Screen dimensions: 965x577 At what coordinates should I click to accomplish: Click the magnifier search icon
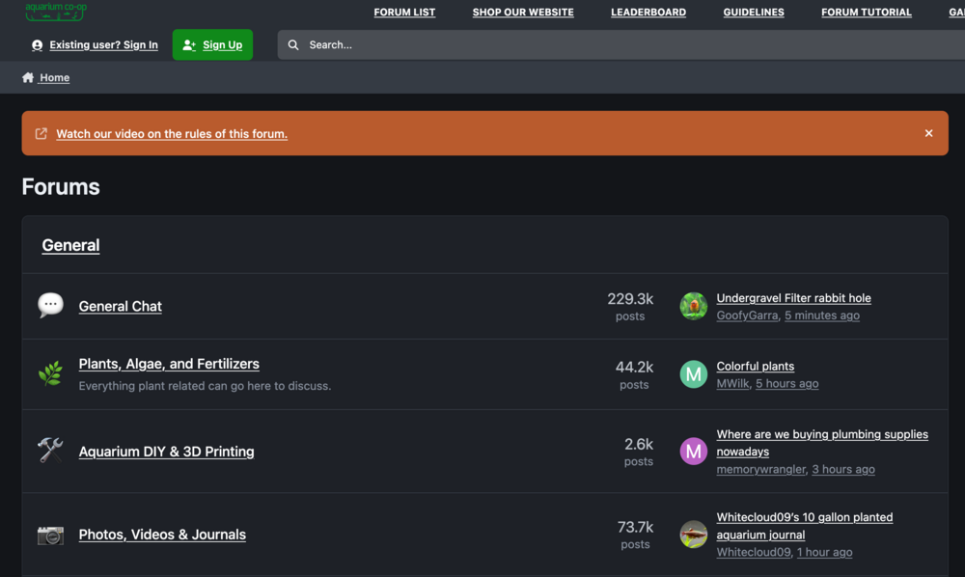click(293, 45)
